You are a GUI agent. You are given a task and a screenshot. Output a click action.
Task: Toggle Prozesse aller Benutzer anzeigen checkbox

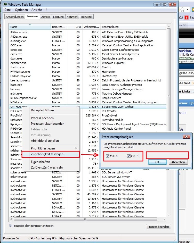pos(10,226)
